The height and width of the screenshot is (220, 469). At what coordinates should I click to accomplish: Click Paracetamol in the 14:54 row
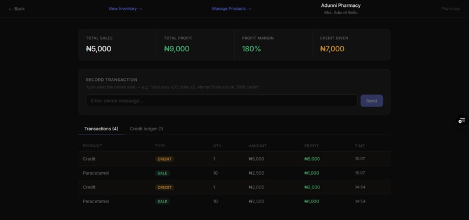(x=95, y=201)
